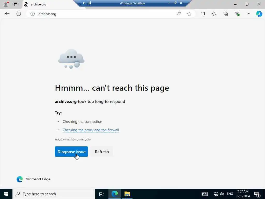Open Browser essentials heart icon
Viewport: 265px width, 199px height.
coord(237,14)
